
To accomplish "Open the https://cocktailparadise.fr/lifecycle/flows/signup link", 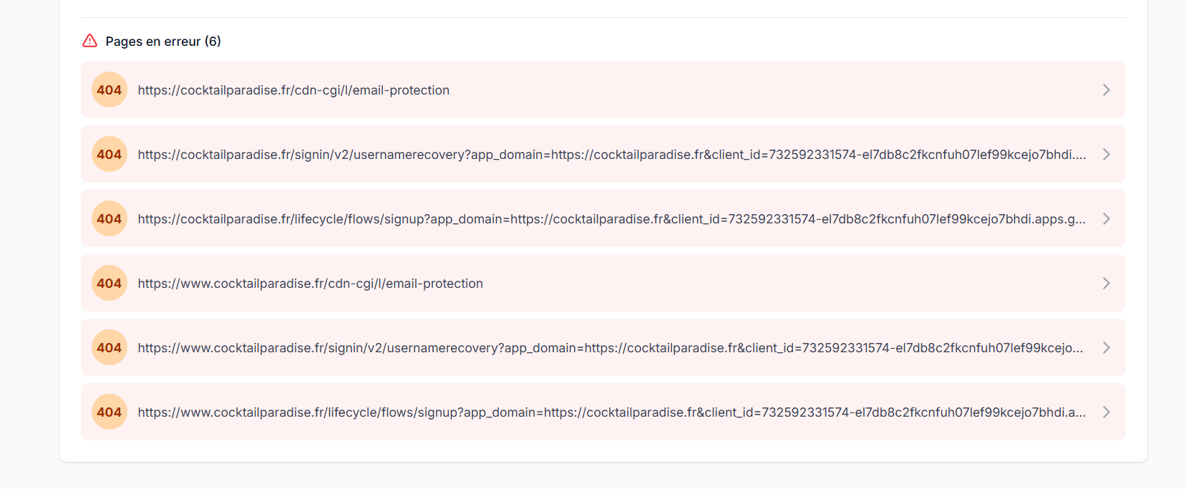I will tap(612, 219).
